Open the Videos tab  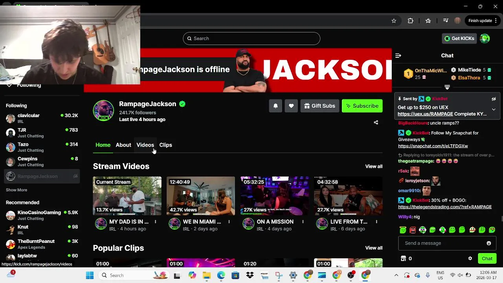click(145, 145)
